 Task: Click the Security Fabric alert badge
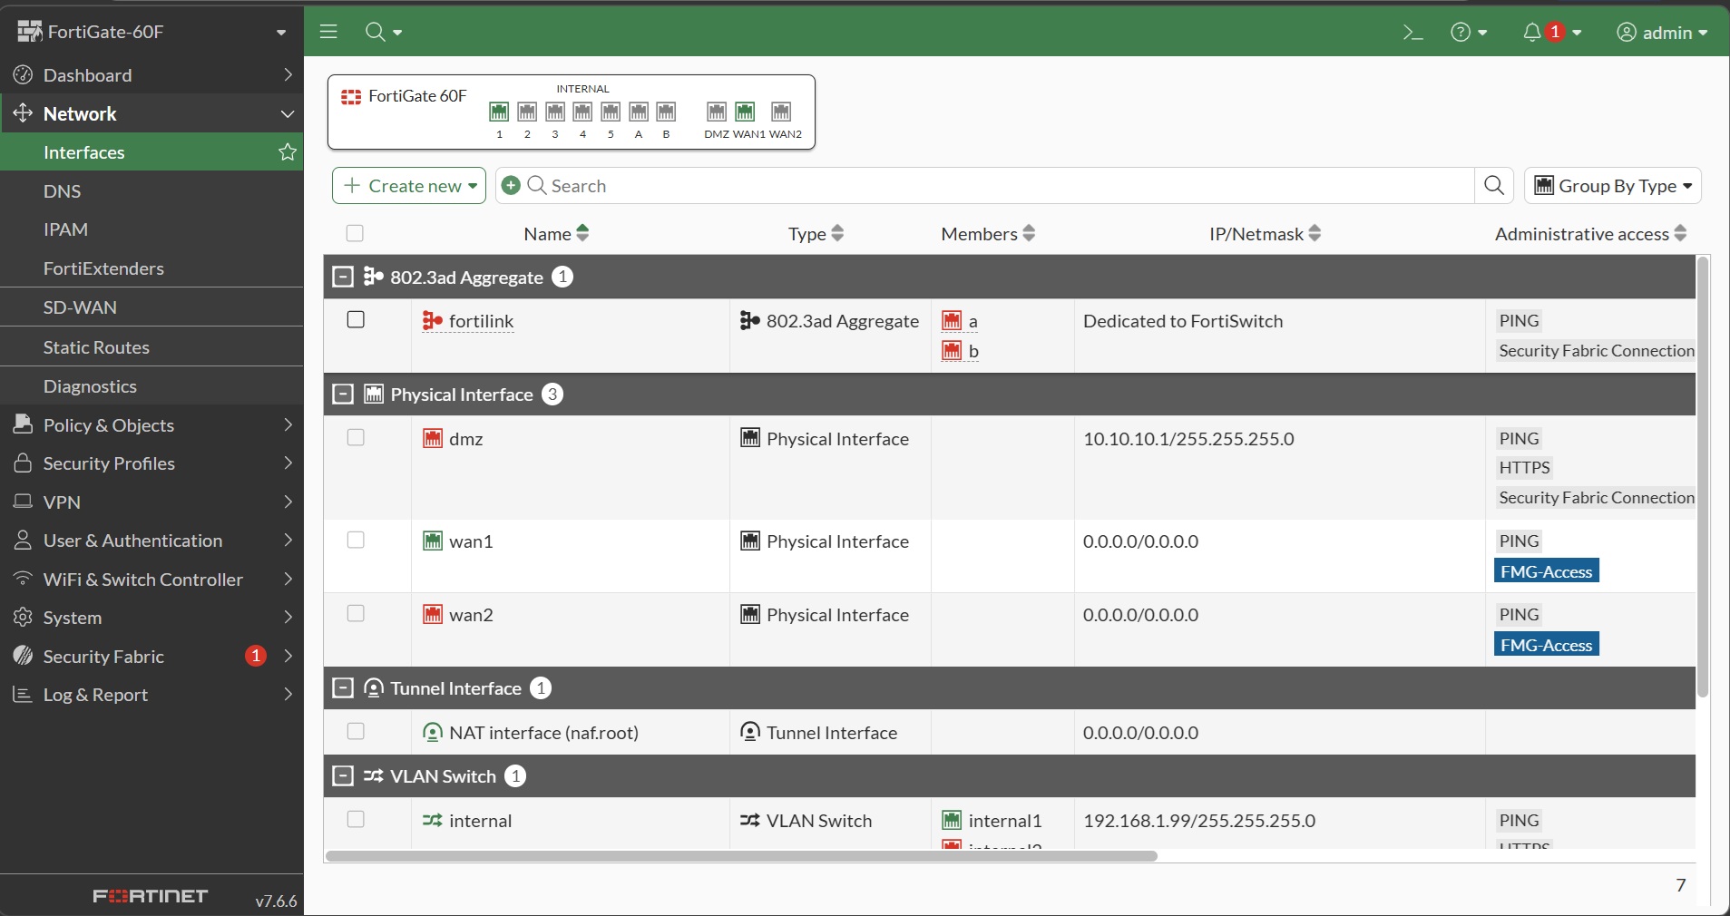click(x=256, y=656)
